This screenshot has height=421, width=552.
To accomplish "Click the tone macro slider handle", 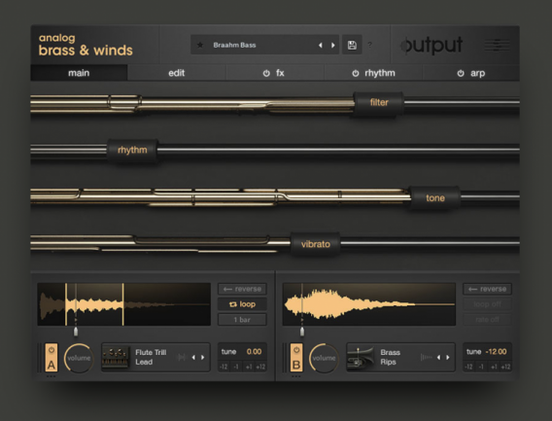I will pyautogui.click(x=435, y=198).
